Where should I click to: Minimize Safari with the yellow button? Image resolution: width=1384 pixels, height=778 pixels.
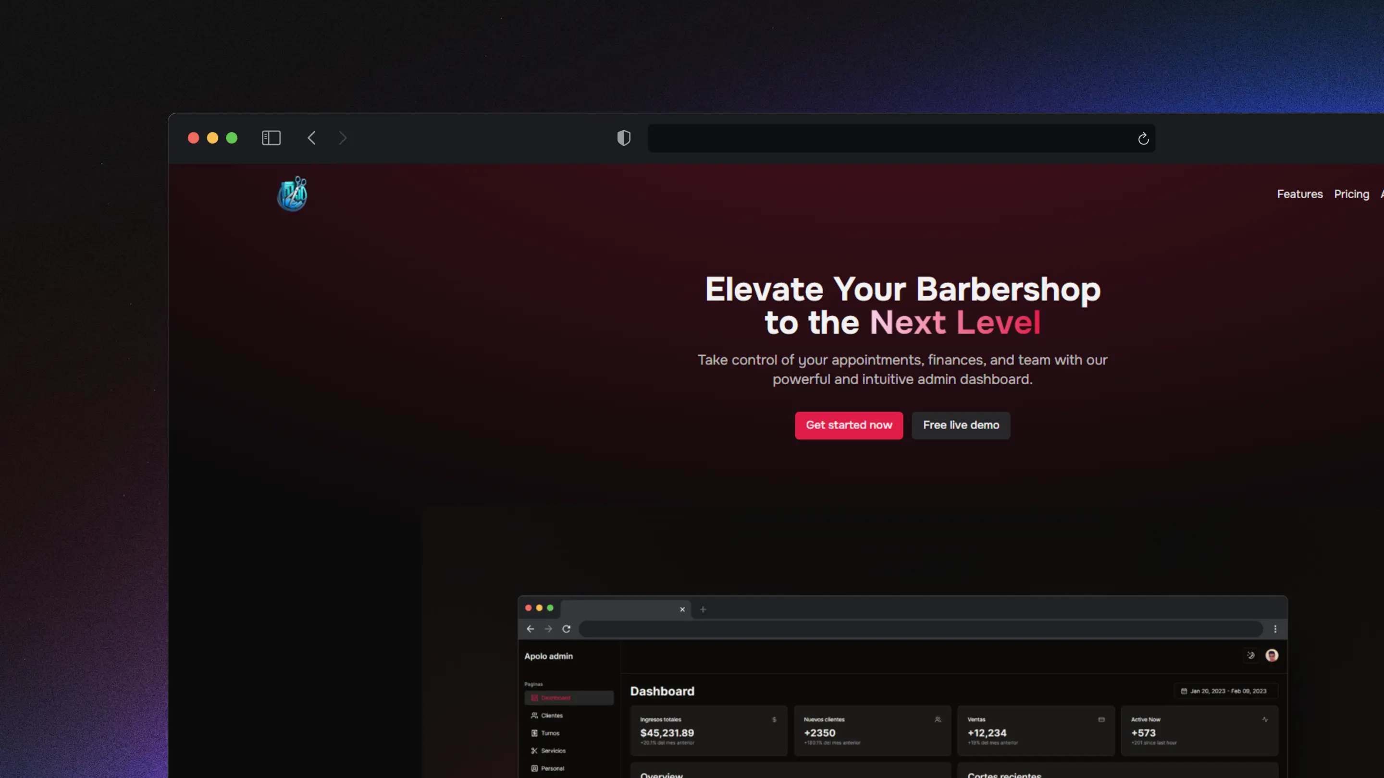coord(213,138)
